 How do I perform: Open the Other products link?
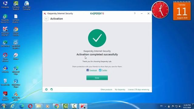pos(106,90)
